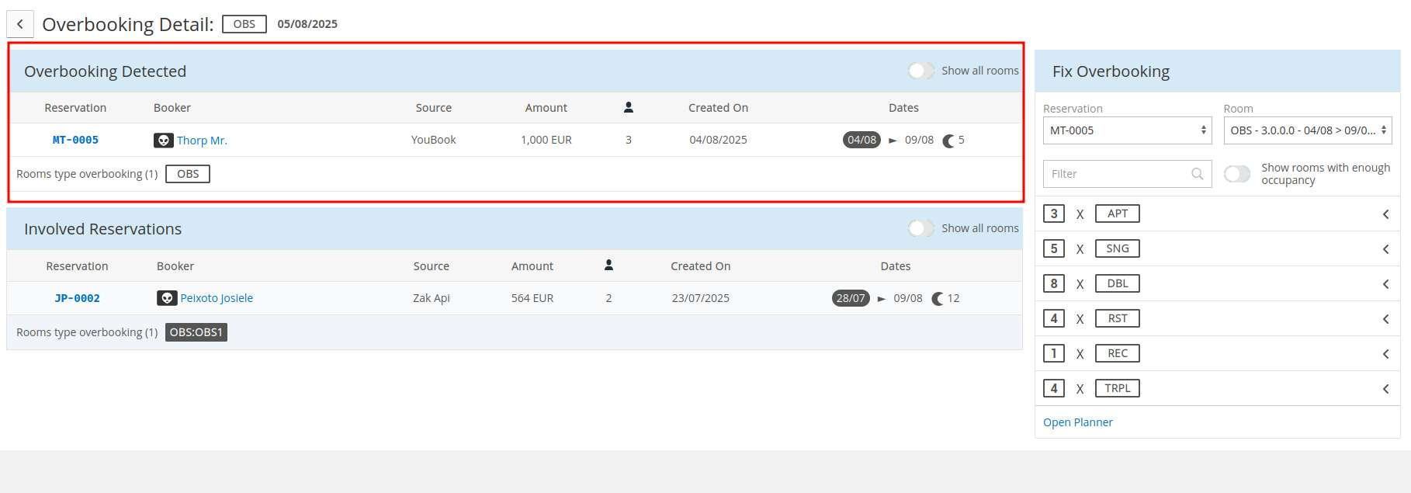Expand the SNG room type row
1411x493 pixels.
tap(1385, 249)
